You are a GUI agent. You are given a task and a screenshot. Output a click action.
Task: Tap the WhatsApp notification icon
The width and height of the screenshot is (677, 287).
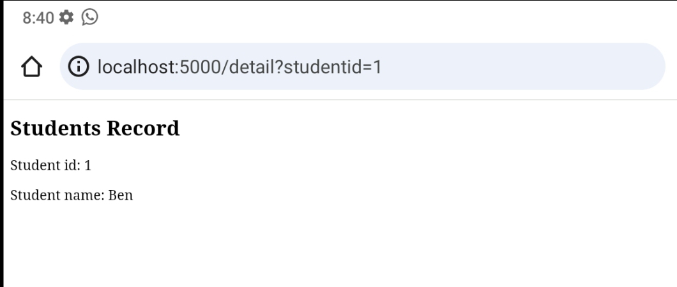(x=90, y=17)
